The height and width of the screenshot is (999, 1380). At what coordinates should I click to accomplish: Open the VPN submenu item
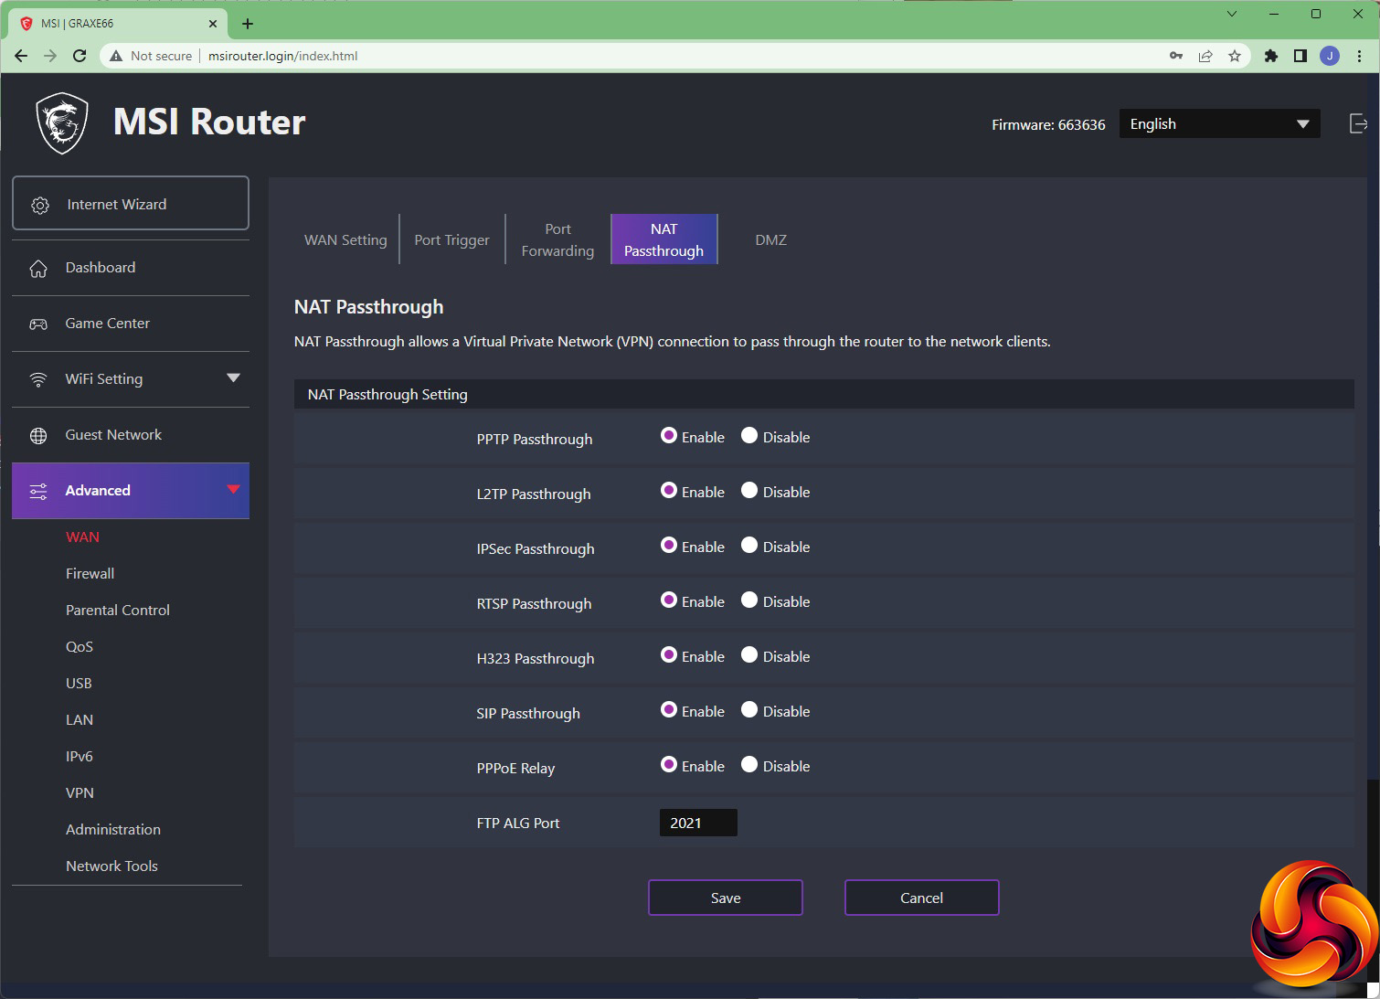point(80,793)
